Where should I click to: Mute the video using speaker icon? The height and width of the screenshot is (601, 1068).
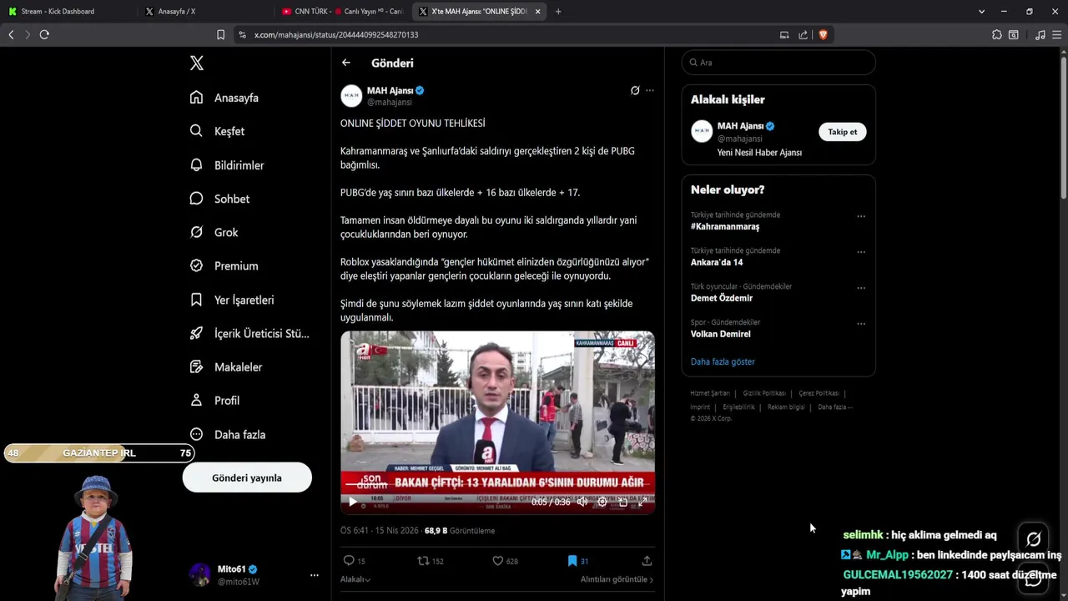582,502
